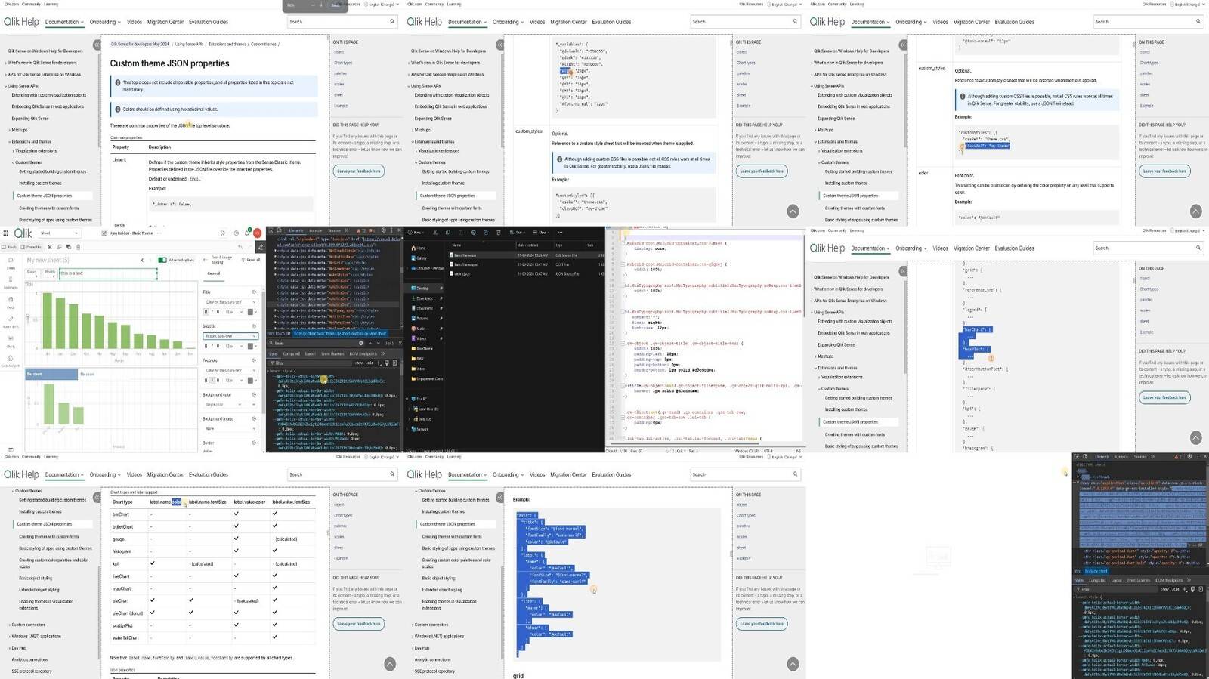Toggle Italic for the Title styling

tap(212, 312)
